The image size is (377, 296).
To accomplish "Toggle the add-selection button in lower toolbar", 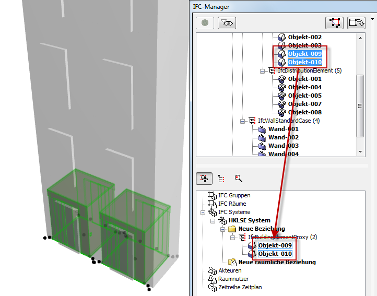I will [204, 179].
